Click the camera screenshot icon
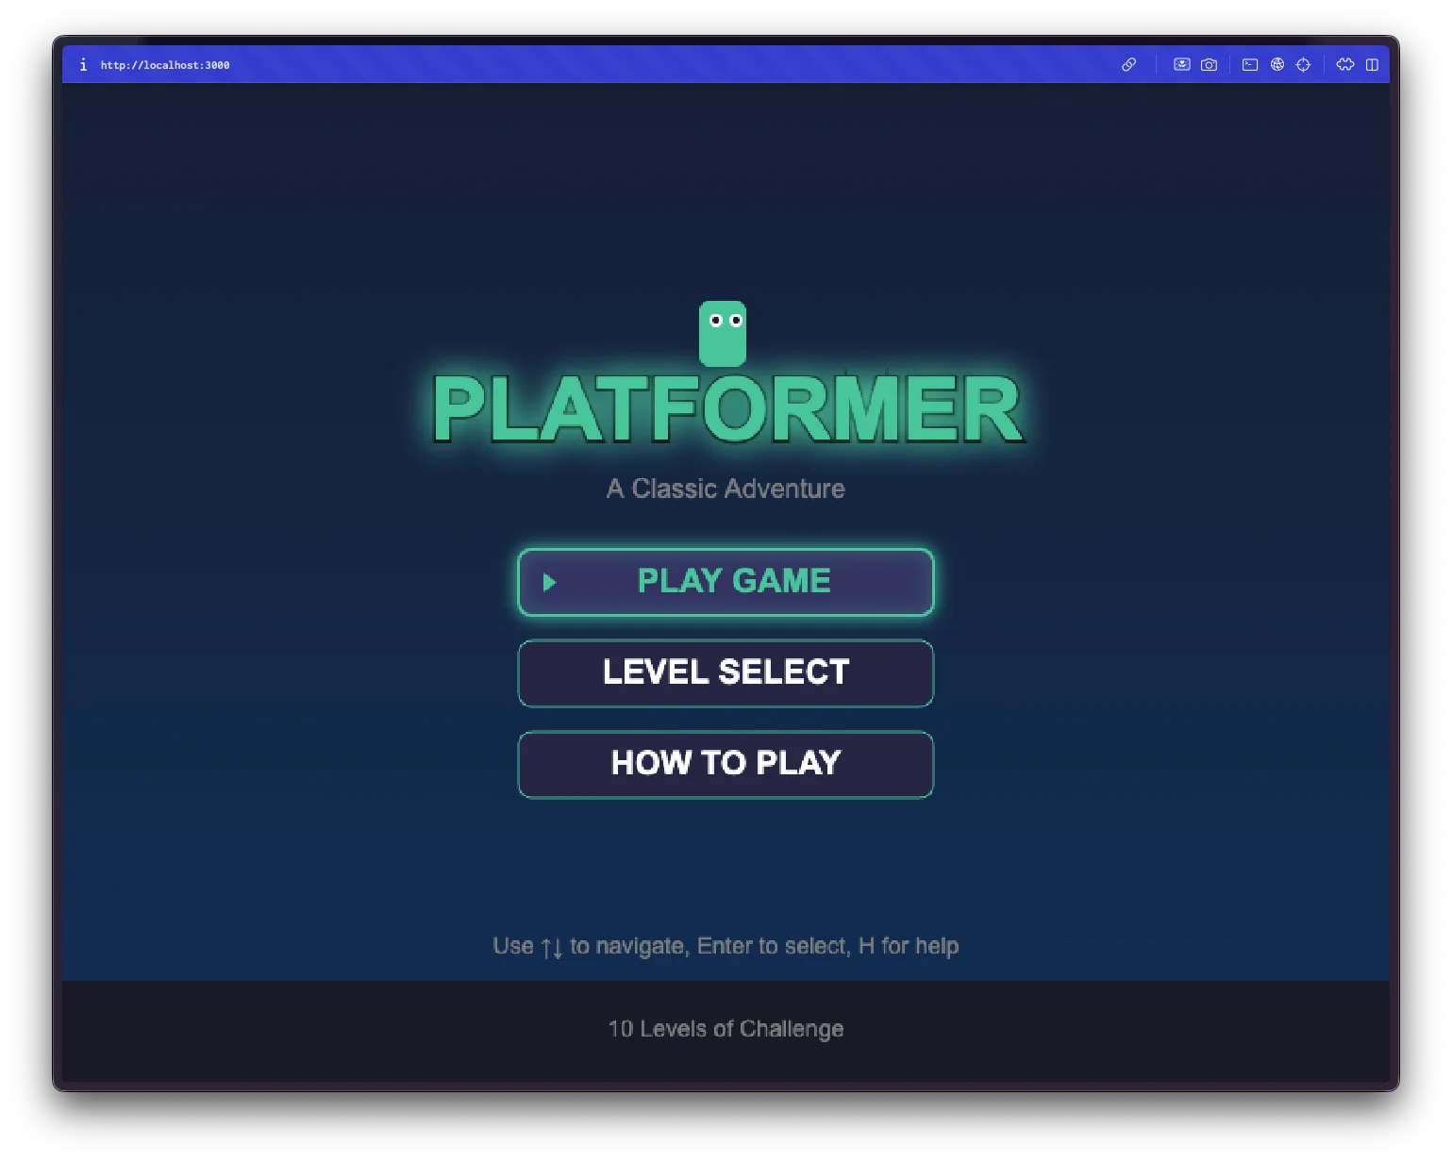Image resolution: width=1452 pixels, height=1161 pixels. (1209, 65)
